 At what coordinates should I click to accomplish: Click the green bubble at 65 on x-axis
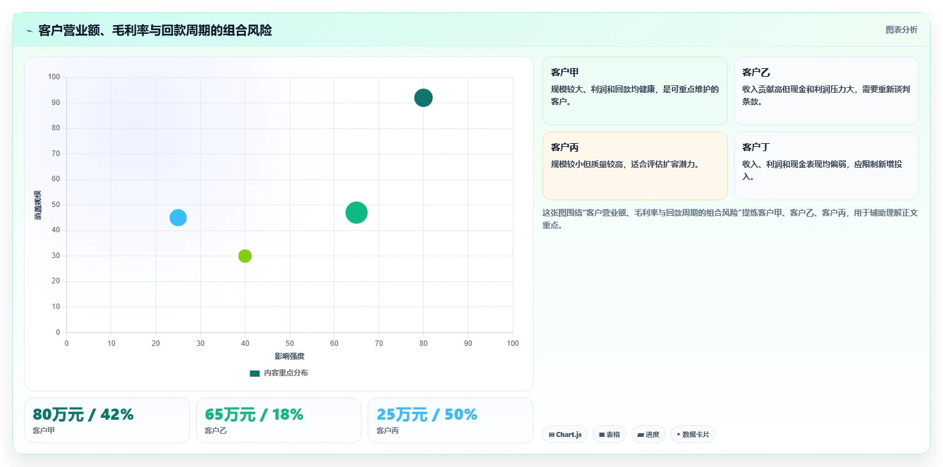click(357, 213)
